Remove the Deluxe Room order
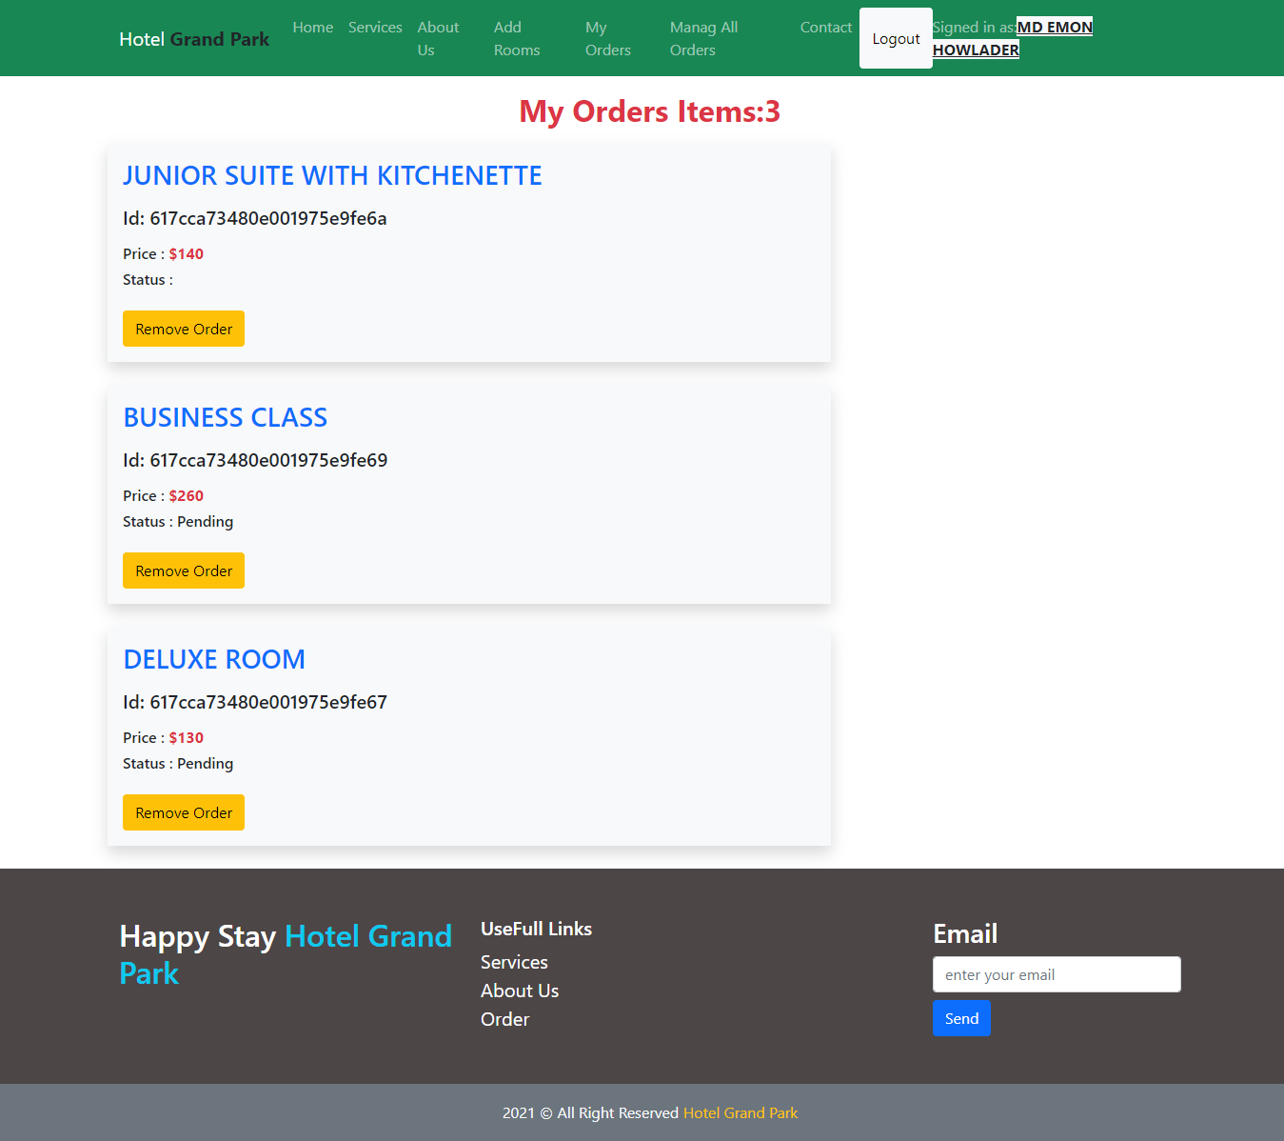The width and height of the screenshot is (1284, 1141). (184, 812)
